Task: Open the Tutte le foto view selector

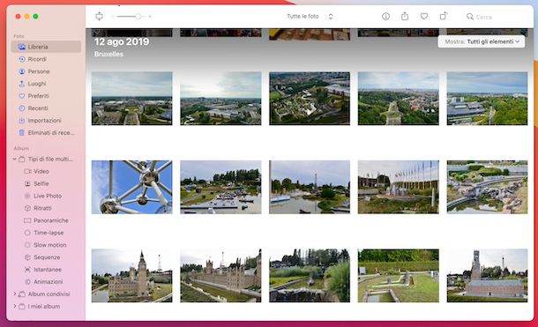Action: pos(310,17)
